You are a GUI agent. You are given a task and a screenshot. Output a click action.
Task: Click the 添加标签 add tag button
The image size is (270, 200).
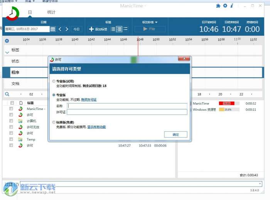[98, 29]
